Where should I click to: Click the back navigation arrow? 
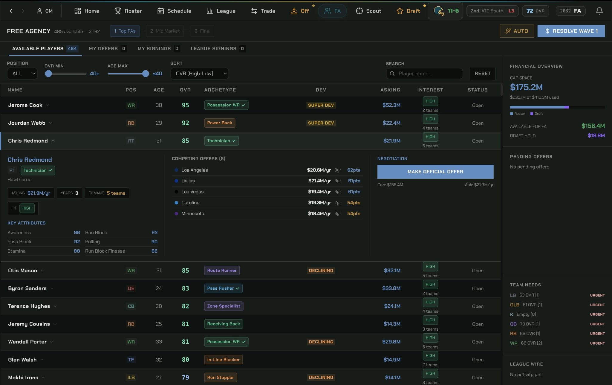coord(11,11)
